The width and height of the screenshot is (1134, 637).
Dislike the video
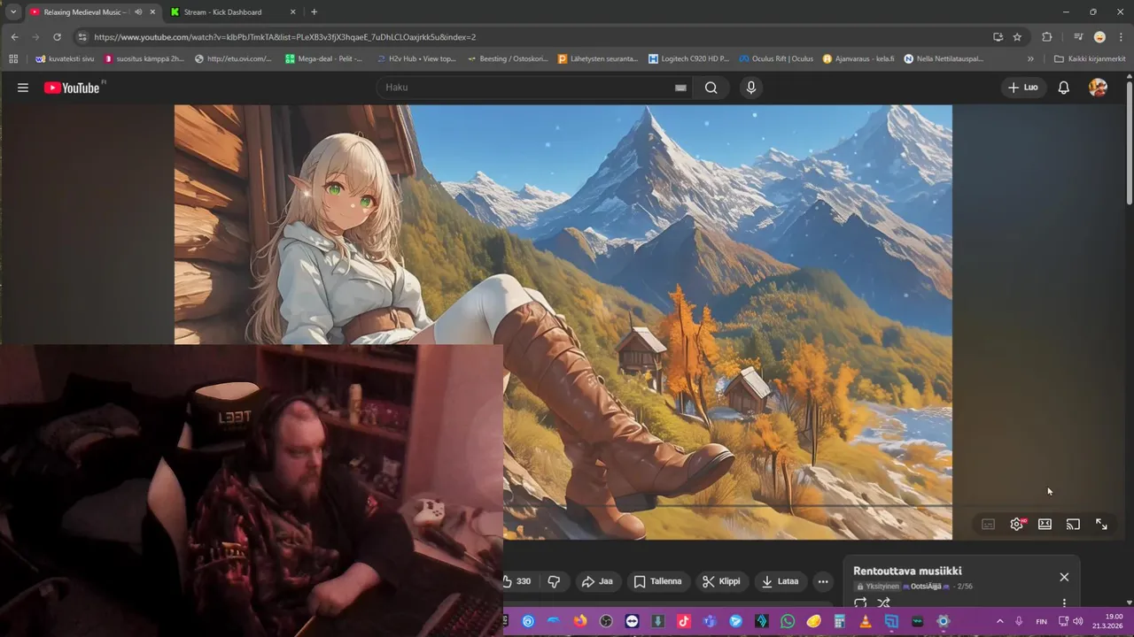[554, 581]
